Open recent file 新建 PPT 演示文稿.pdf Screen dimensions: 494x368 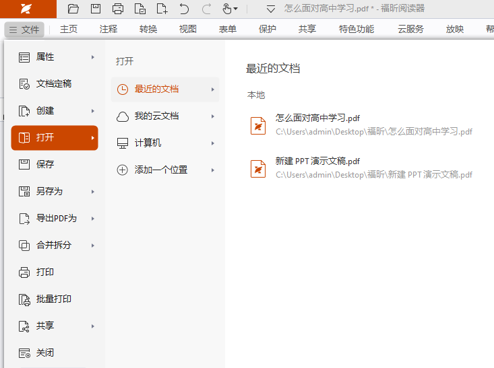317,161
